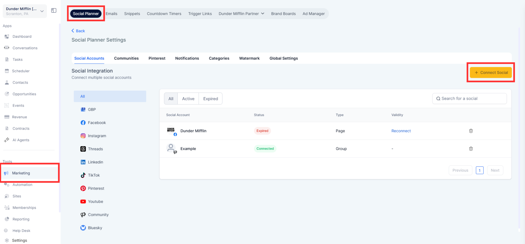The width and height of the screenshot is (525, 244).
Task: Click the Next page button
Action: click(x=495, y=170)
